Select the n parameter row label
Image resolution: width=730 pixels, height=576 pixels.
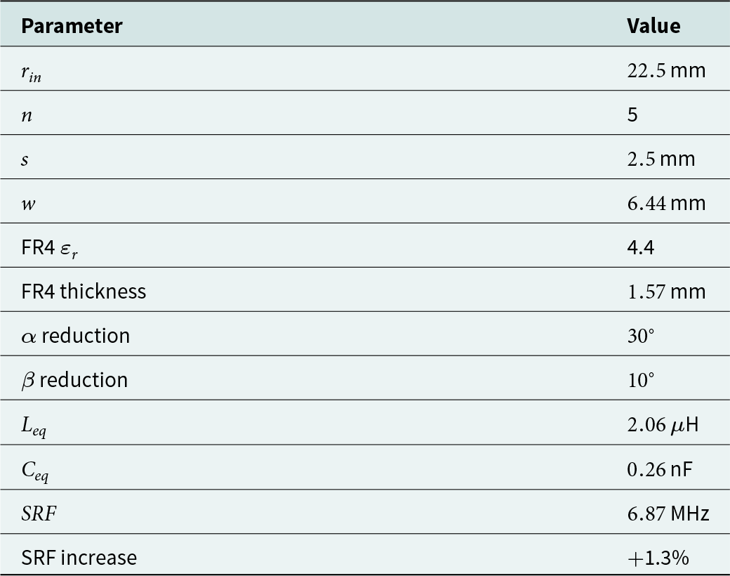27,115
